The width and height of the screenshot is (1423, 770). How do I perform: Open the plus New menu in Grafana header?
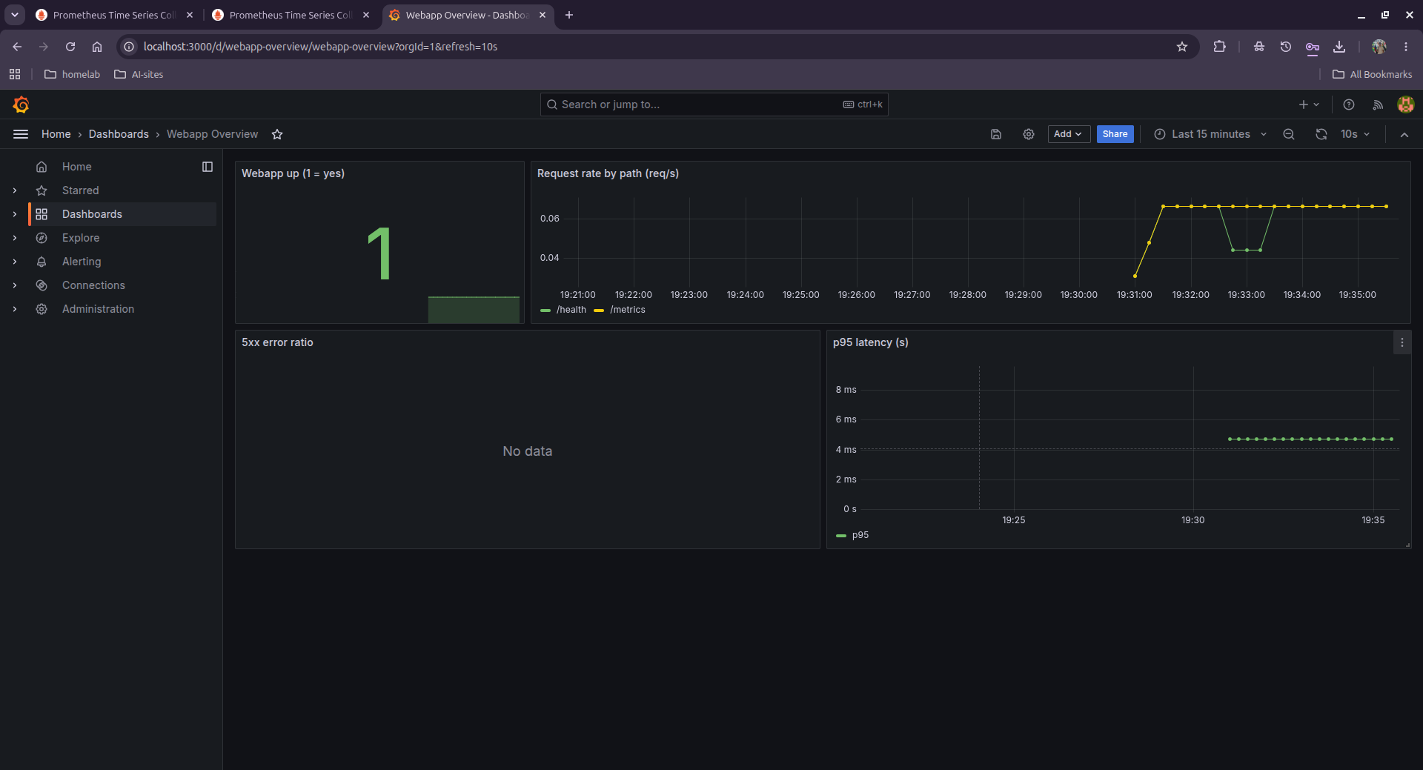pyautogui.click(x=1309, y=104)
